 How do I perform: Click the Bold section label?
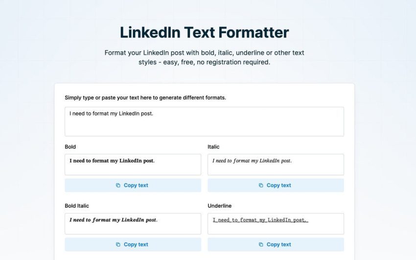point(70,147)
